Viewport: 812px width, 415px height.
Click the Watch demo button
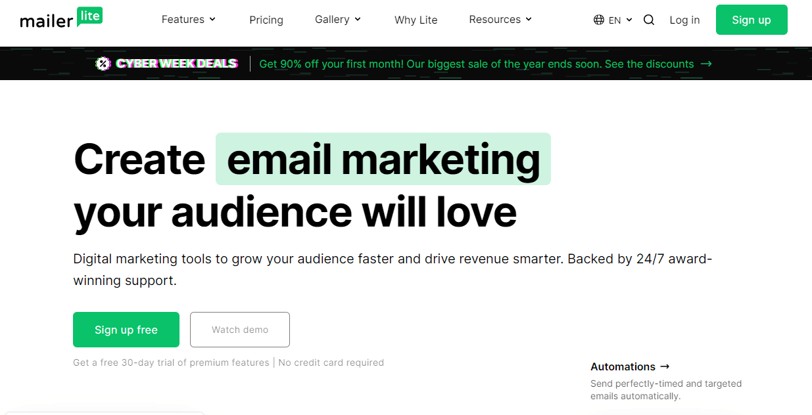click(239, 329)
